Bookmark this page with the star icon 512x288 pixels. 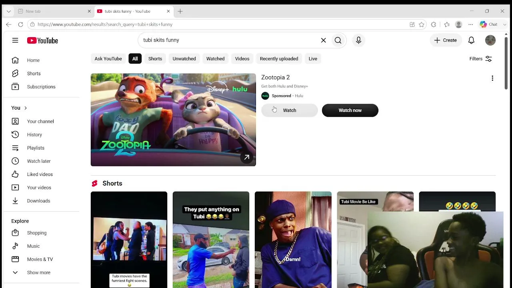tap(422, 24)
